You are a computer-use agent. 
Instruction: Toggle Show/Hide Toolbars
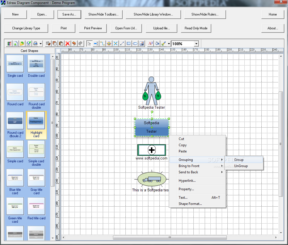point(103,14)
